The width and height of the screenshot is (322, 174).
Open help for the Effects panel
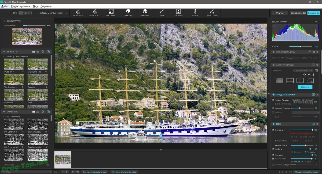(48, 112)
